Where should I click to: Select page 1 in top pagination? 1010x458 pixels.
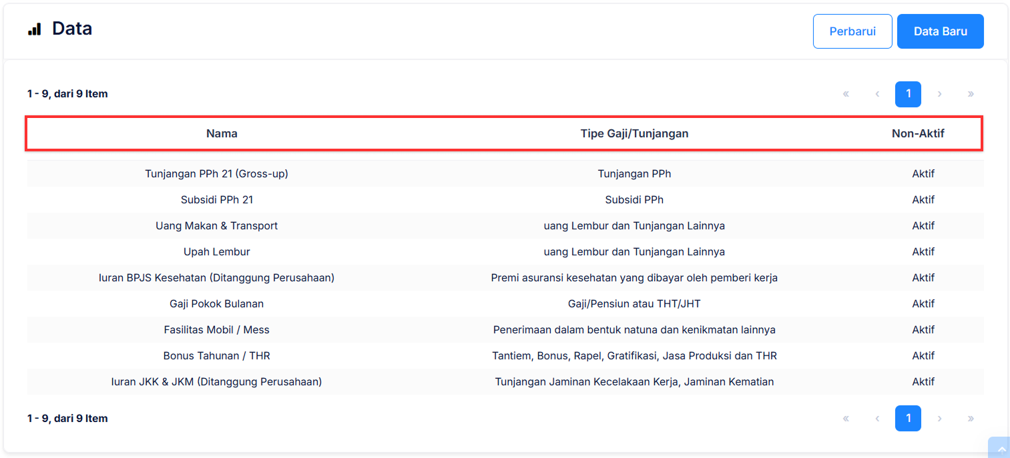(908, 94)
